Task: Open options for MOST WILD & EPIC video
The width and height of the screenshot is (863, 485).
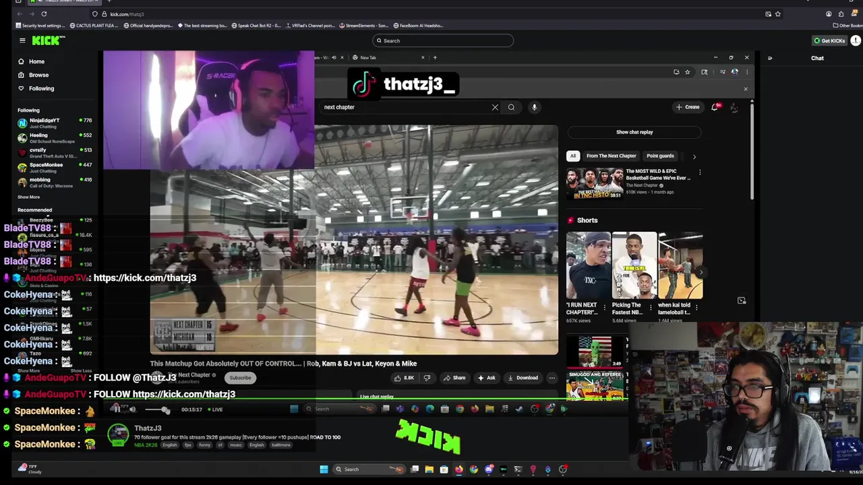Action: pos(700,172)
